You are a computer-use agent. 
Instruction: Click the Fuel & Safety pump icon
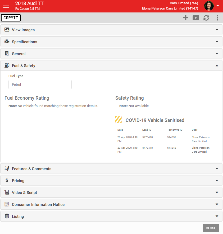click(x=7, y=65)
